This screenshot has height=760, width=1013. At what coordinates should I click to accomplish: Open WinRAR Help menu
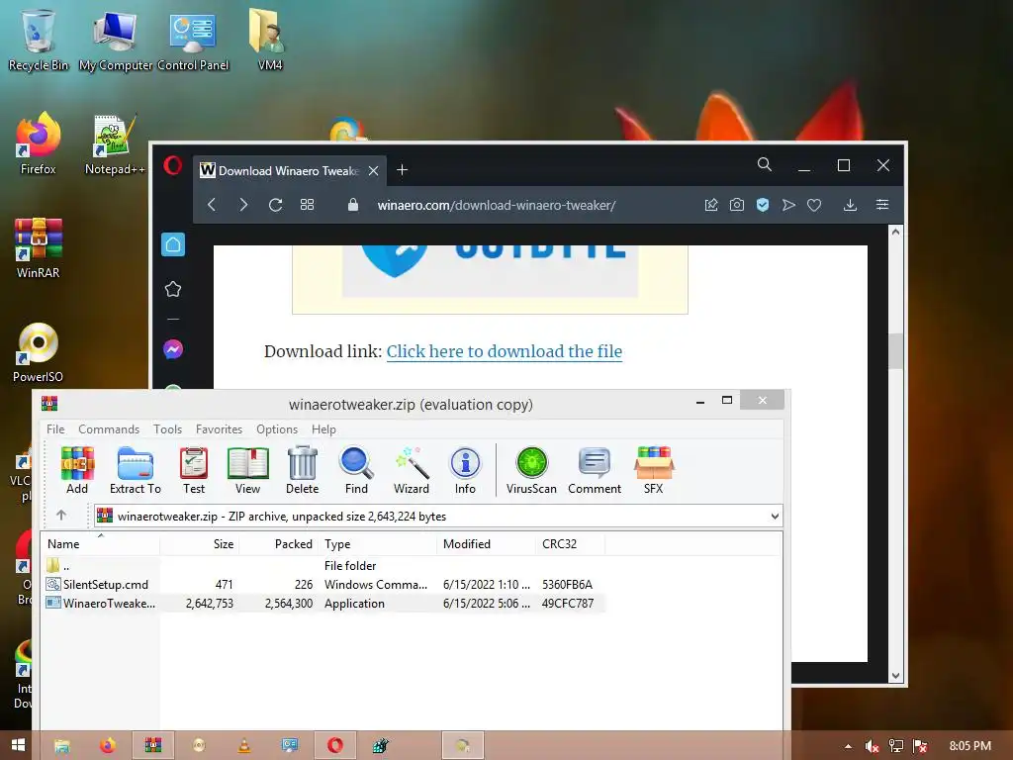323,429
